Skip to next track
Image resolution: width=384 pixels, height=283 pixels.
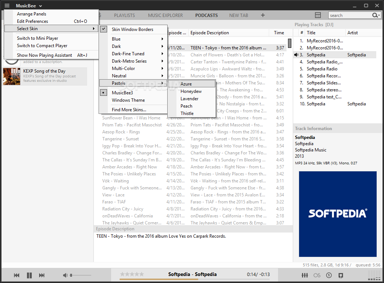(x=42, y=275)
